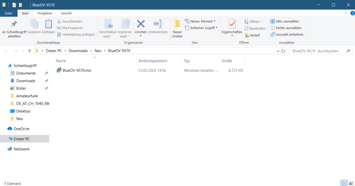355x186 pixels.
Task: Click Auswahl umkehren
Action: click(287, 35)
